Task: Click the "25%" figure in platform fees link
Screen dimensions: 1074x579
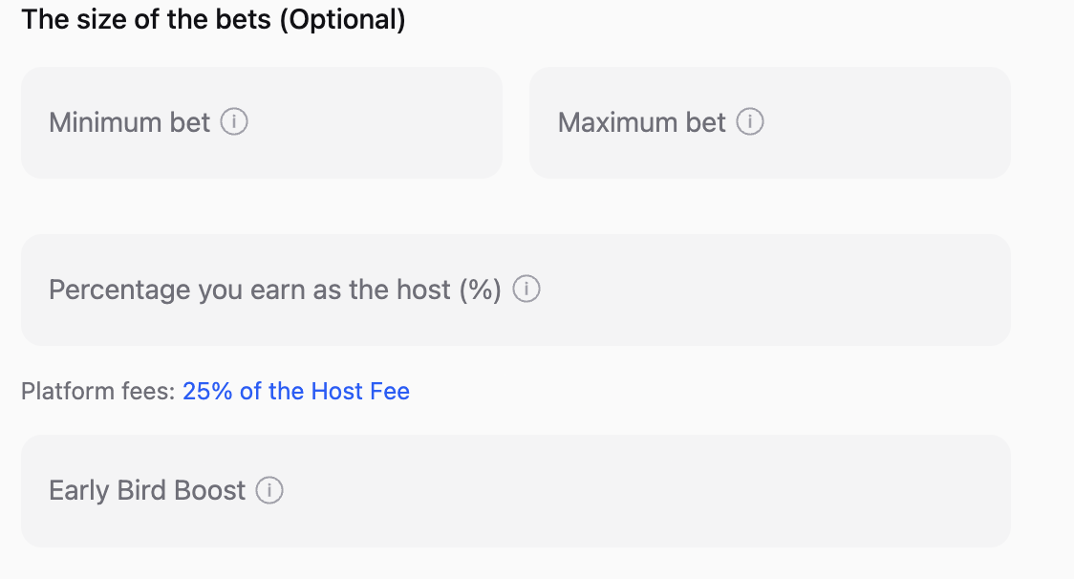Action: click(207, 392)
